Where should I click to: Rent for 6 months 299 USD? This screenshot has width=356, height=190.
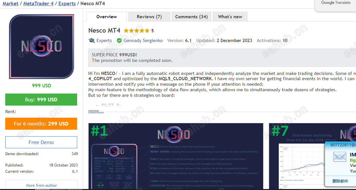(41, 124)
